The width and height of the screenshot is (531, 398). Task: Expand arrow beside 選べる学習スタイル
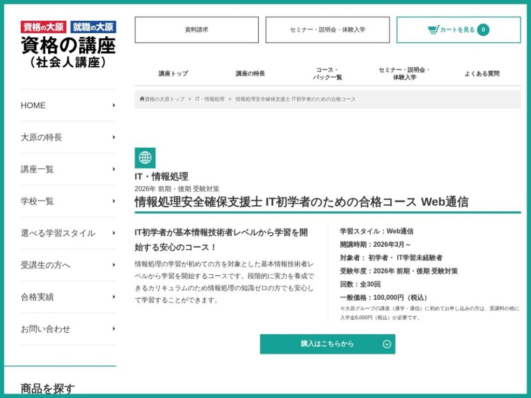[x=114, y=233]
